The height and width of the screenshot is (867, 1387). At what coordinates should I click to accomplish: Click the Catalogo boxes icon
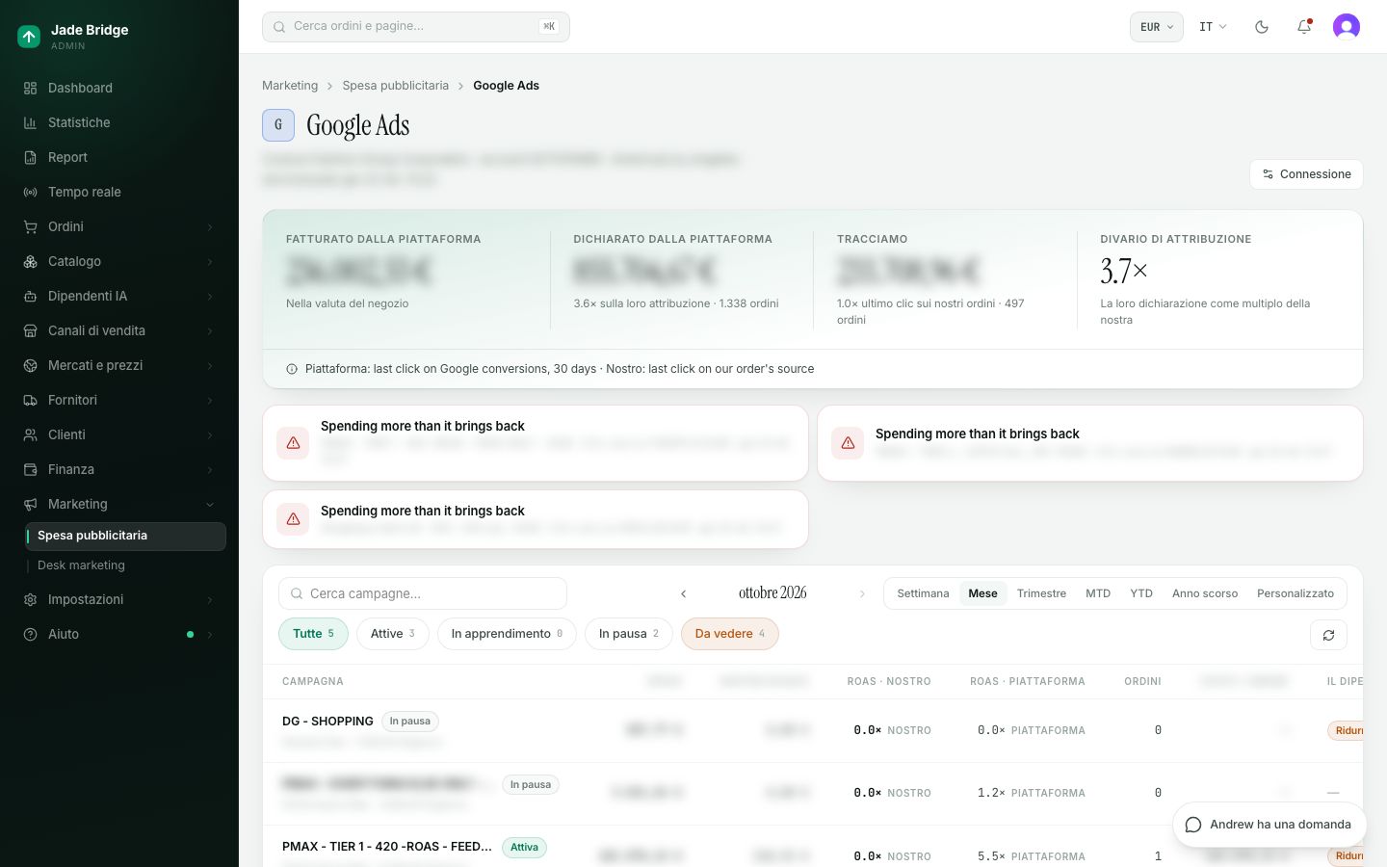click(x=30, y=261)
